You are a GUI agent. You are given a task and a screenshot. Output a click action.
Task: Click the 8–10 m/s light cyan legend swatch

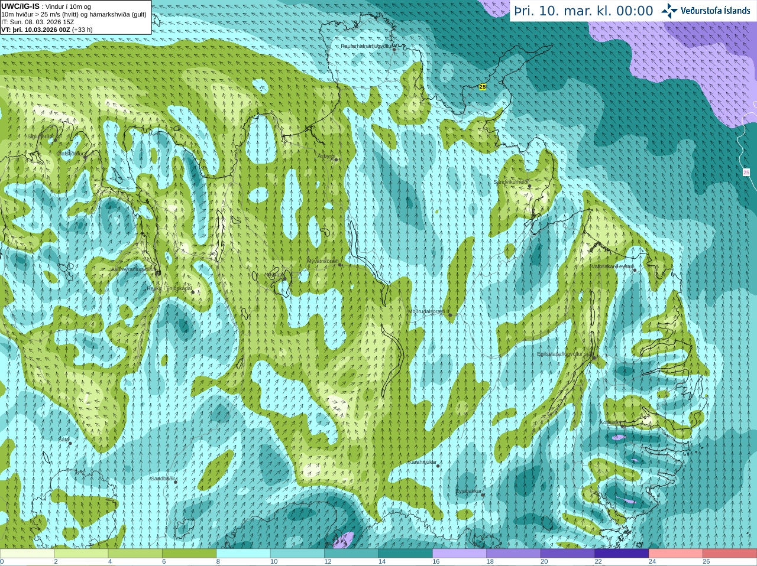[243, 554]
